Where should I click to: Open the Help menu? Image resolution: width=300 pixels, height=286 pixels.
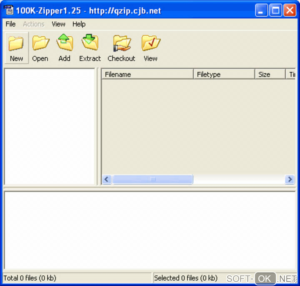coord(79,24)
